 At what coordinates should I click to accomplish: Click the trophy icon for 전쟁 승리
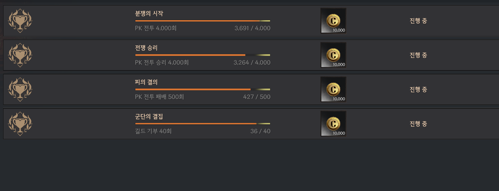click(20, 55)
